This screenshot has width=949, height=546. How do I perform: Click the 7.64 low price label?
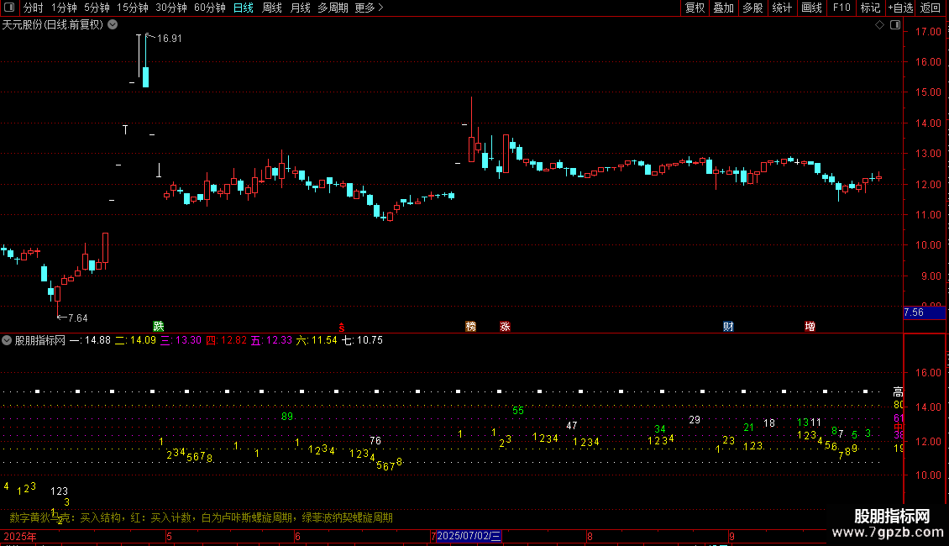(x=77, y=318)
